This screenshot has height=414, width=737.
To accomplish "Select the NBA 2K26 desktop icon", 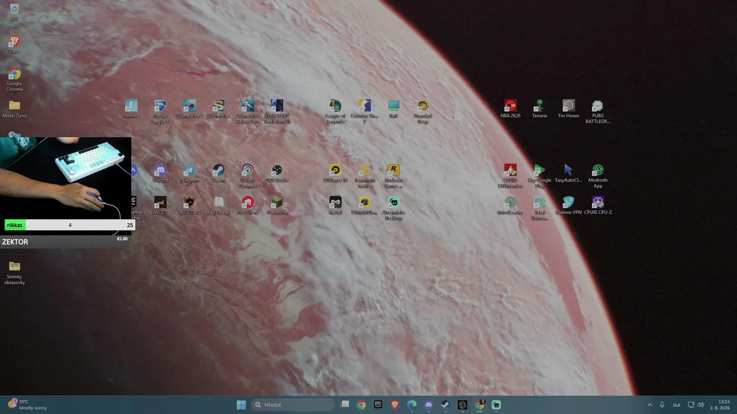I will point(510,109).
